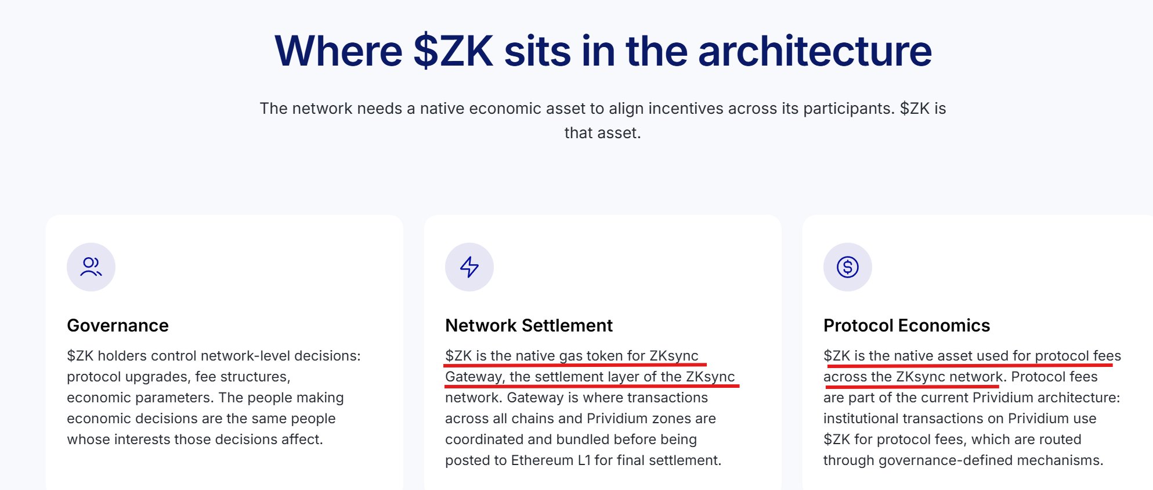Click the "Where $ZK sits in the architecture" heading
The width and height of the screenshot is (1153, 490).
click(603, 51)
